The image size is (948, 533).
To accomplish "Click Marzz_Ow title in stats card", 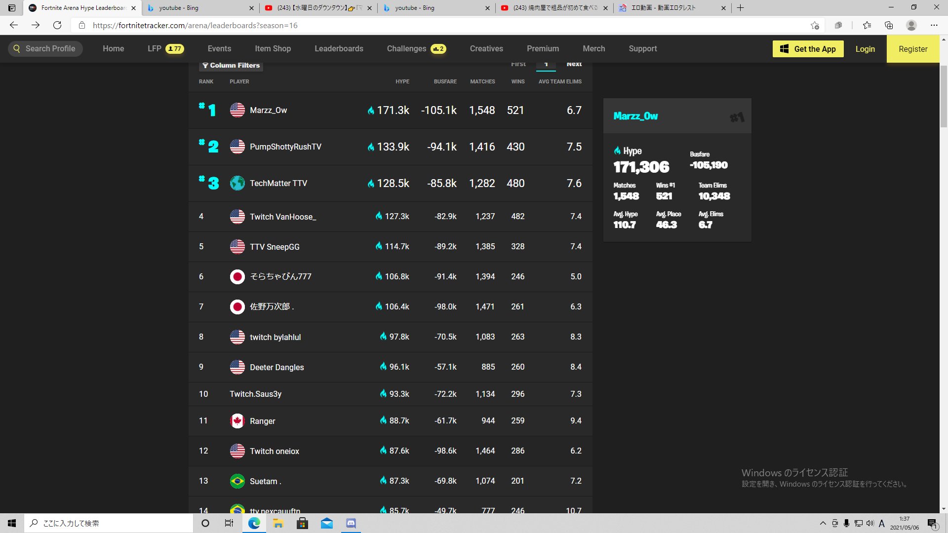I will [635, 116].
